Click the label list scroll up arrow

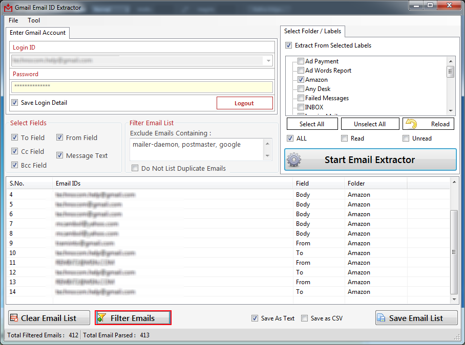coord(451,61)
